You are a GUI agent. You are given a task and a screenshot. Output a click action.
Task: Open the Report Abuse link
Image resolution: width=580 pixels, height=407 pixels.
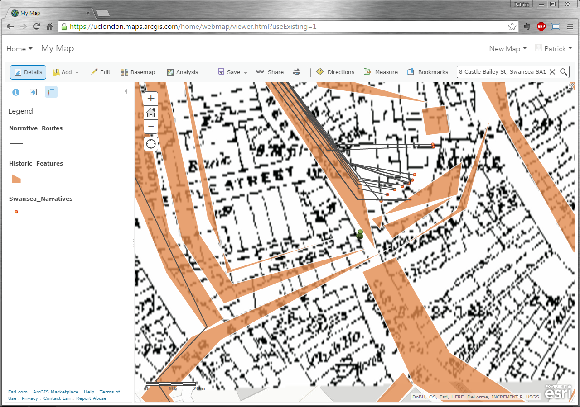(x=91, y=398)
